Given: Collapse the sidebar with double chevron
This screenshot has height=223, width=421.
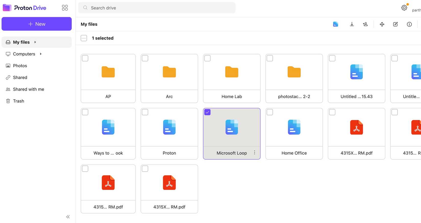Looking at the screenshot, I should pyautogui.click(x=68, y=217).
